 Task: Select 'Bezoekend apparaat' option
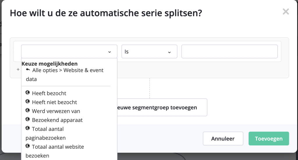57,120
